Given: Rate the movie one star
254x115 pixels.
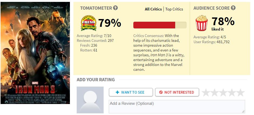Looking at the screenshot, I should pyautogui.click(x=206, y=92).
